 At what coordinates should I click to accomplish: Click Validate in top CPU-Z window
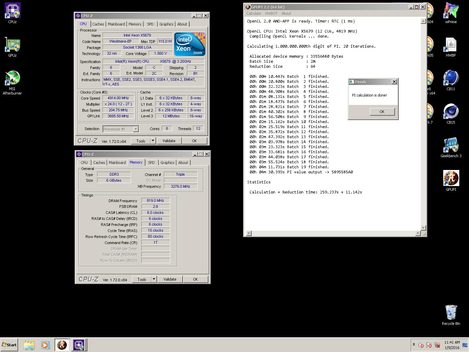pyautogui.click(x=169, y=141)
